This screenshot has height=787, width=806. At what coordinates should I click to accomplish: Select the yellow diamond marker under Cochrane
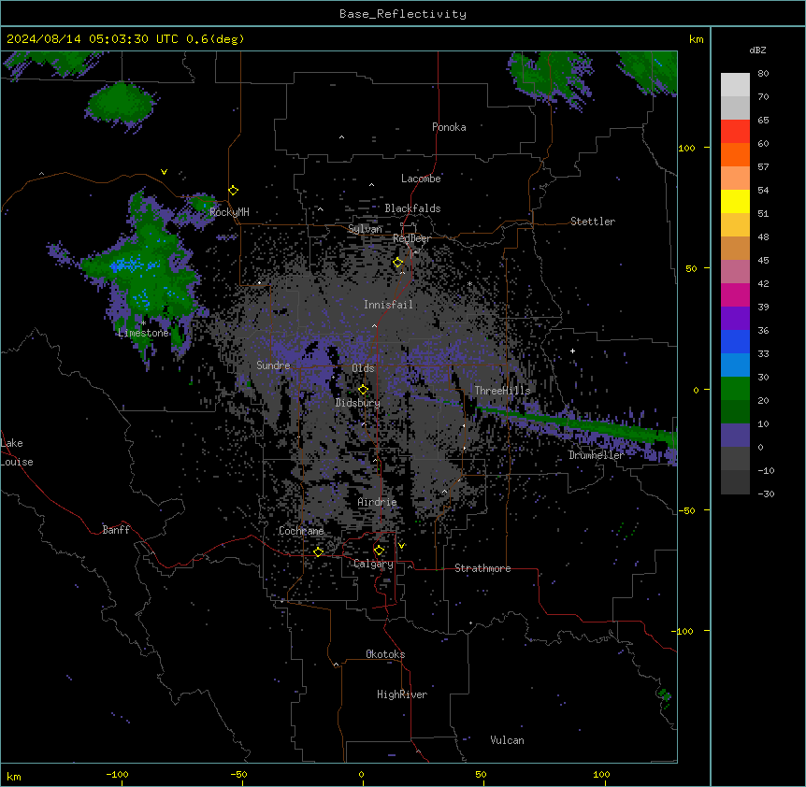318,552
